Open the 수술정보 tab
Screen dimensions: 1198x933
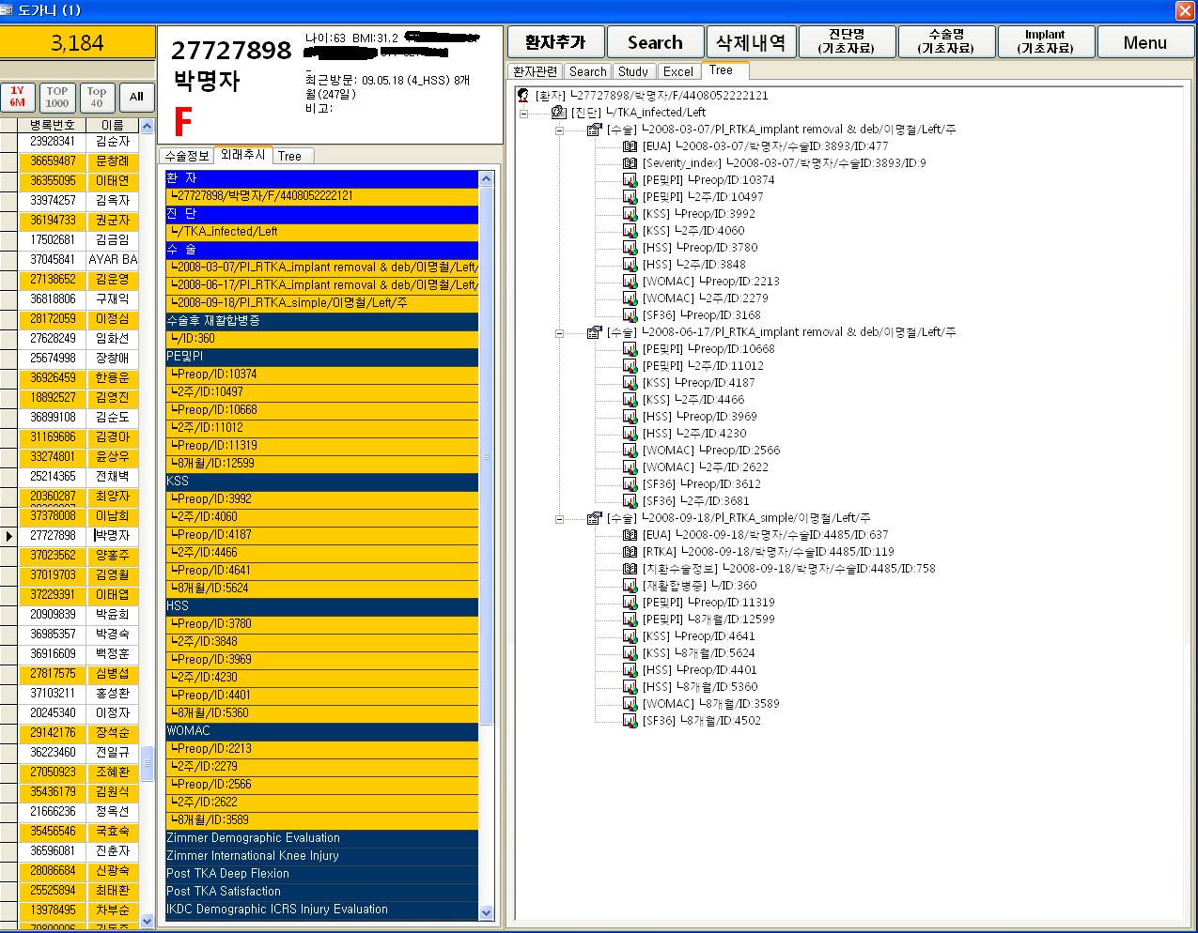186,156
